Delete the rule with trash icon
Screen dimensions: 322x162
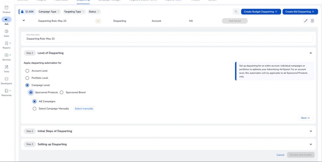[x=312, y=21]
